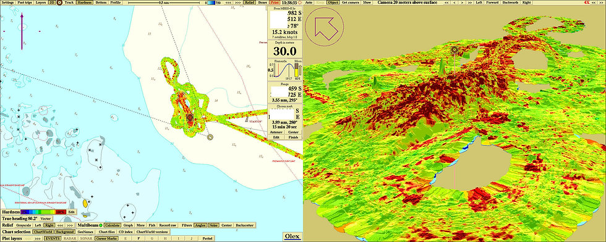606x242 pixels.
Task: Click Record raw button
Action: tap(168, 225)
